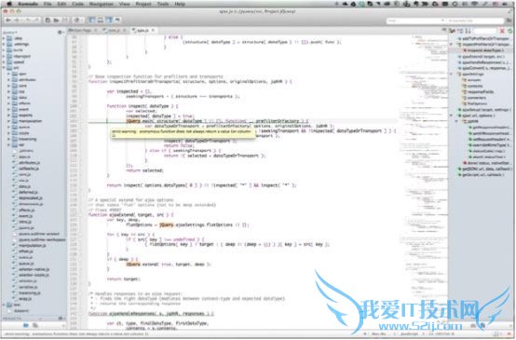
Task: Toggle the bottom pane visibility button
Action: [101, 20]
